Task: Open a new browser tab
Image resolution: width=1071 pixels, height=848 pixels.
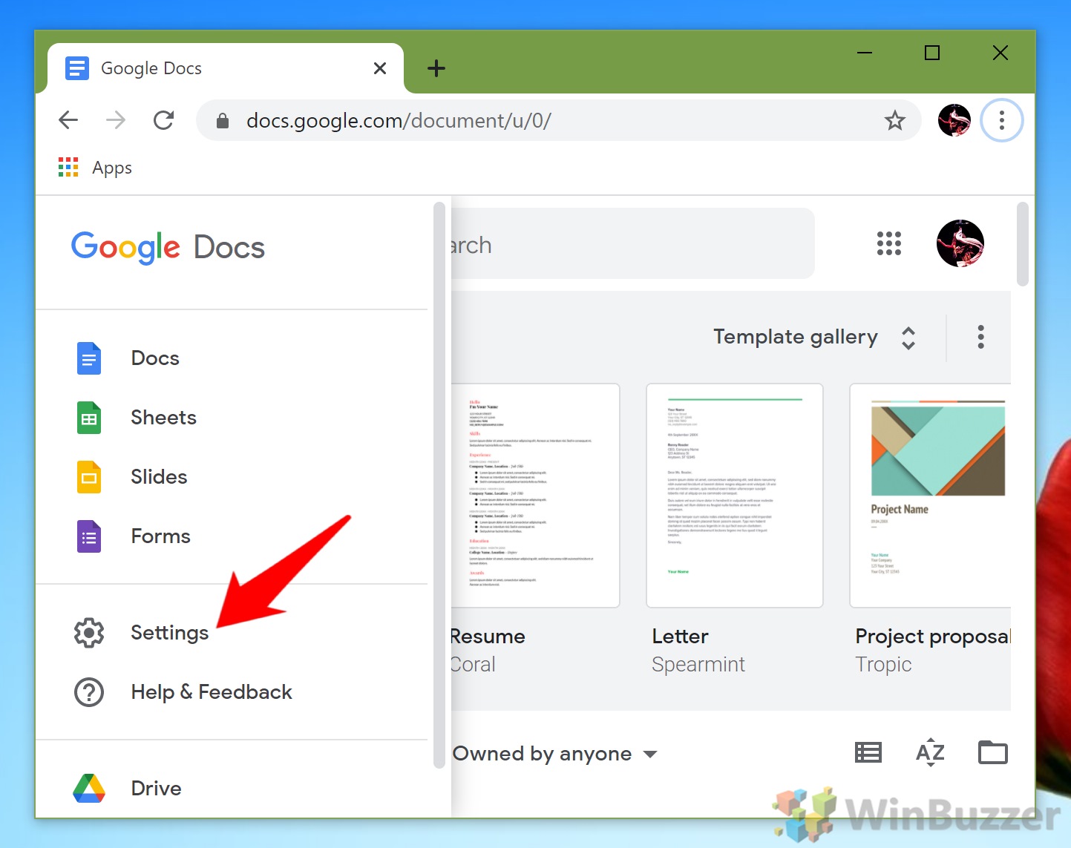Action: pos(436,68)
